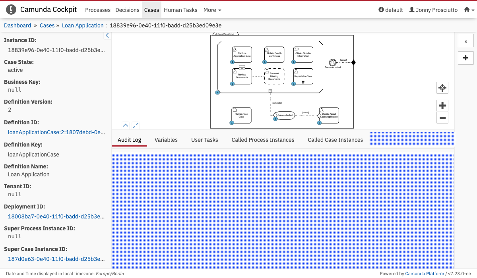Go to Human Tasks in navigation

point(180,10)
